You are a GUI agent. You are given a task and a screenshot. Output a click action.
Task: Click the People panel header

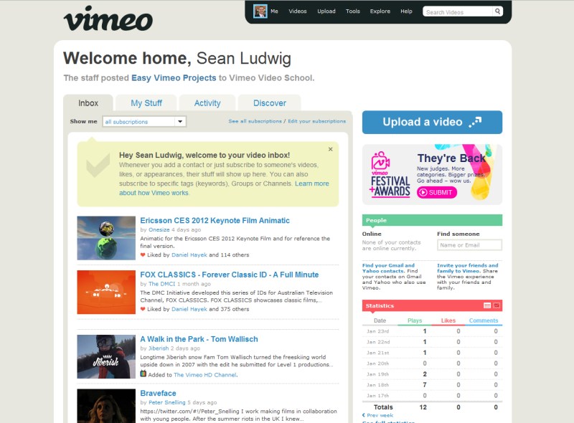coord(433,220)
